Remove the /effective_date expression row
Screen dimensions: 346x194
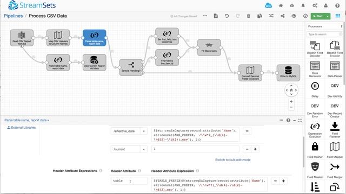pyautogui.click(x=247, y=131)
